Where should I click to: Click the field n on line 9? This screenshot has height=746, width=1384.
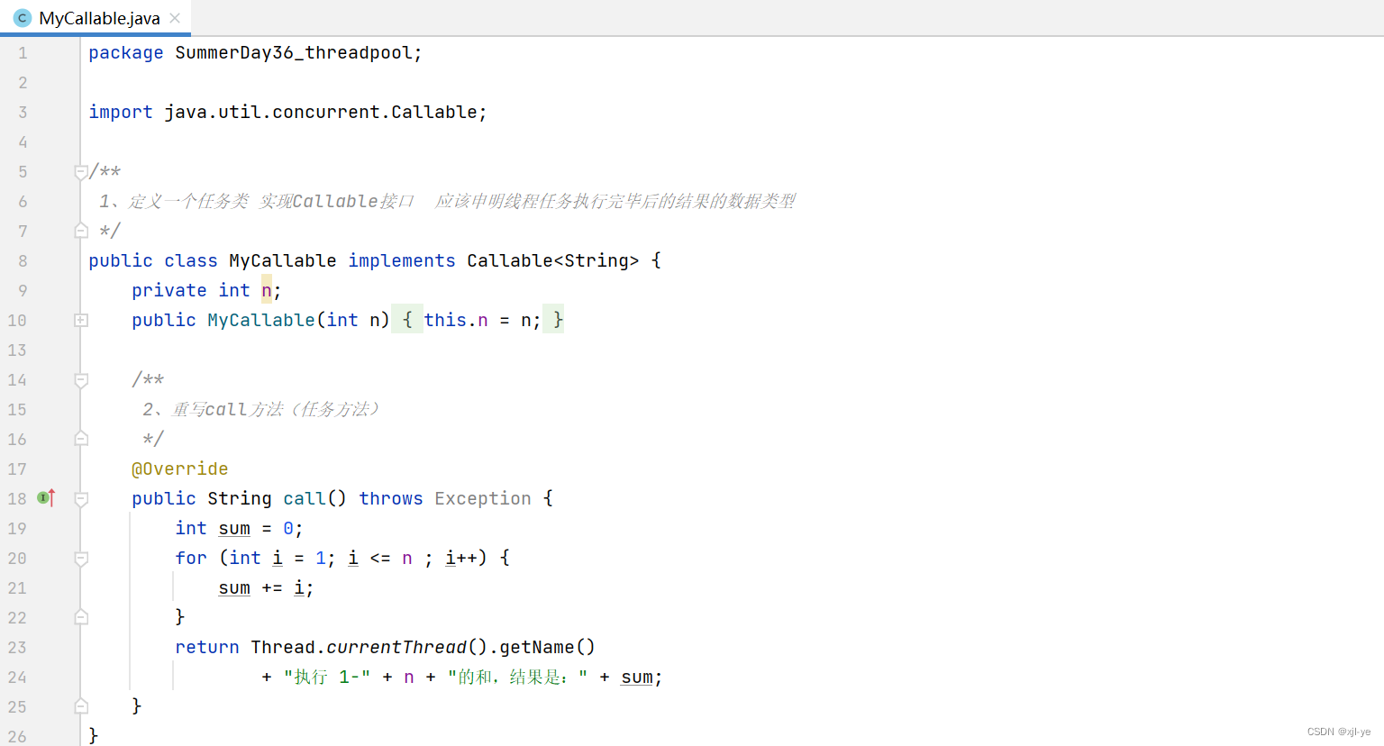(267, 291)
